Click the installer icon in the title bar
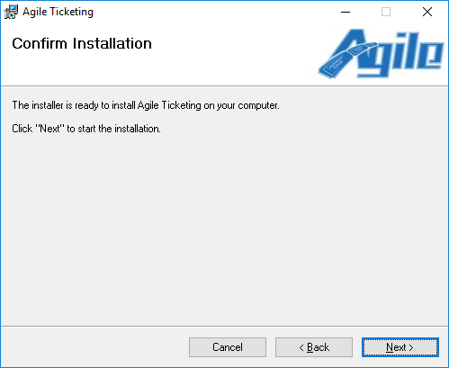Viewport: 449px width, 368px height. click(11, 12)
